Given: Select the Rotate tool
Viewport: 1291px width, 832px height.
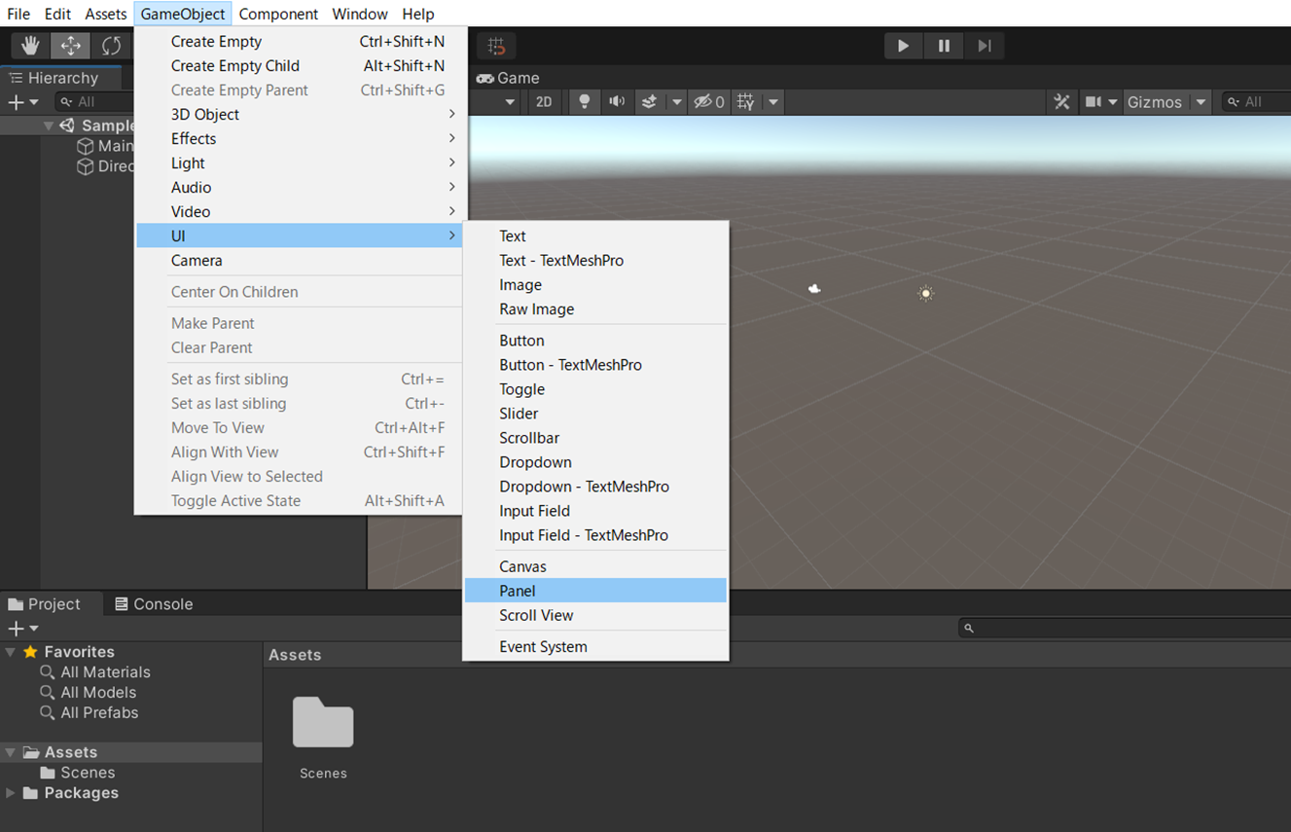Looking at the screenshot, I should coord(110,45).
